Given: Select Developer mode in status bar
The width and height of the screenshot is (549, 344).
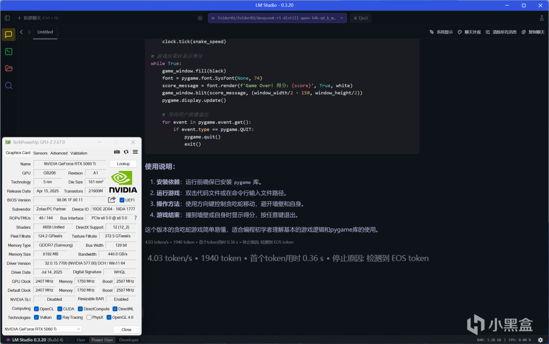Looking at the screenshot, I should coord(129,340).
